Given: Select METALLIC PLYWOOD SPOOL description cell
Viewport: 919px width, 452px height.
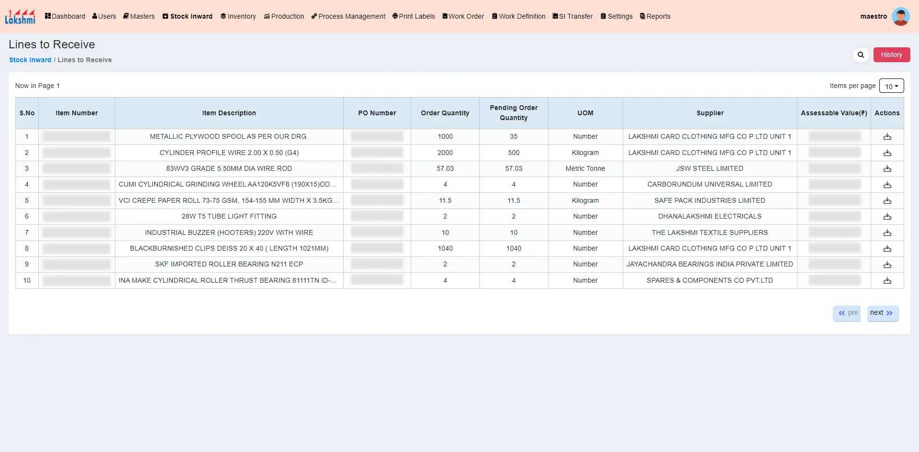Looking at the screenshot, I should click(229, 137).
